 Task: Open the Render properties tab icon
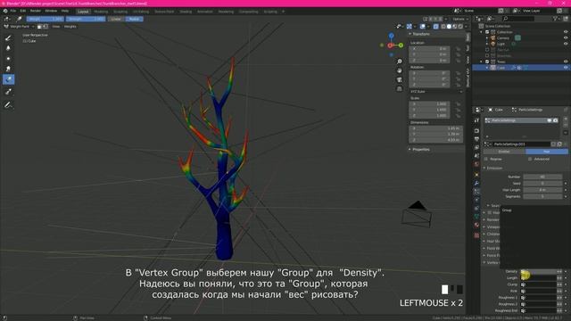pyautogui.click(x=476, y=131)
